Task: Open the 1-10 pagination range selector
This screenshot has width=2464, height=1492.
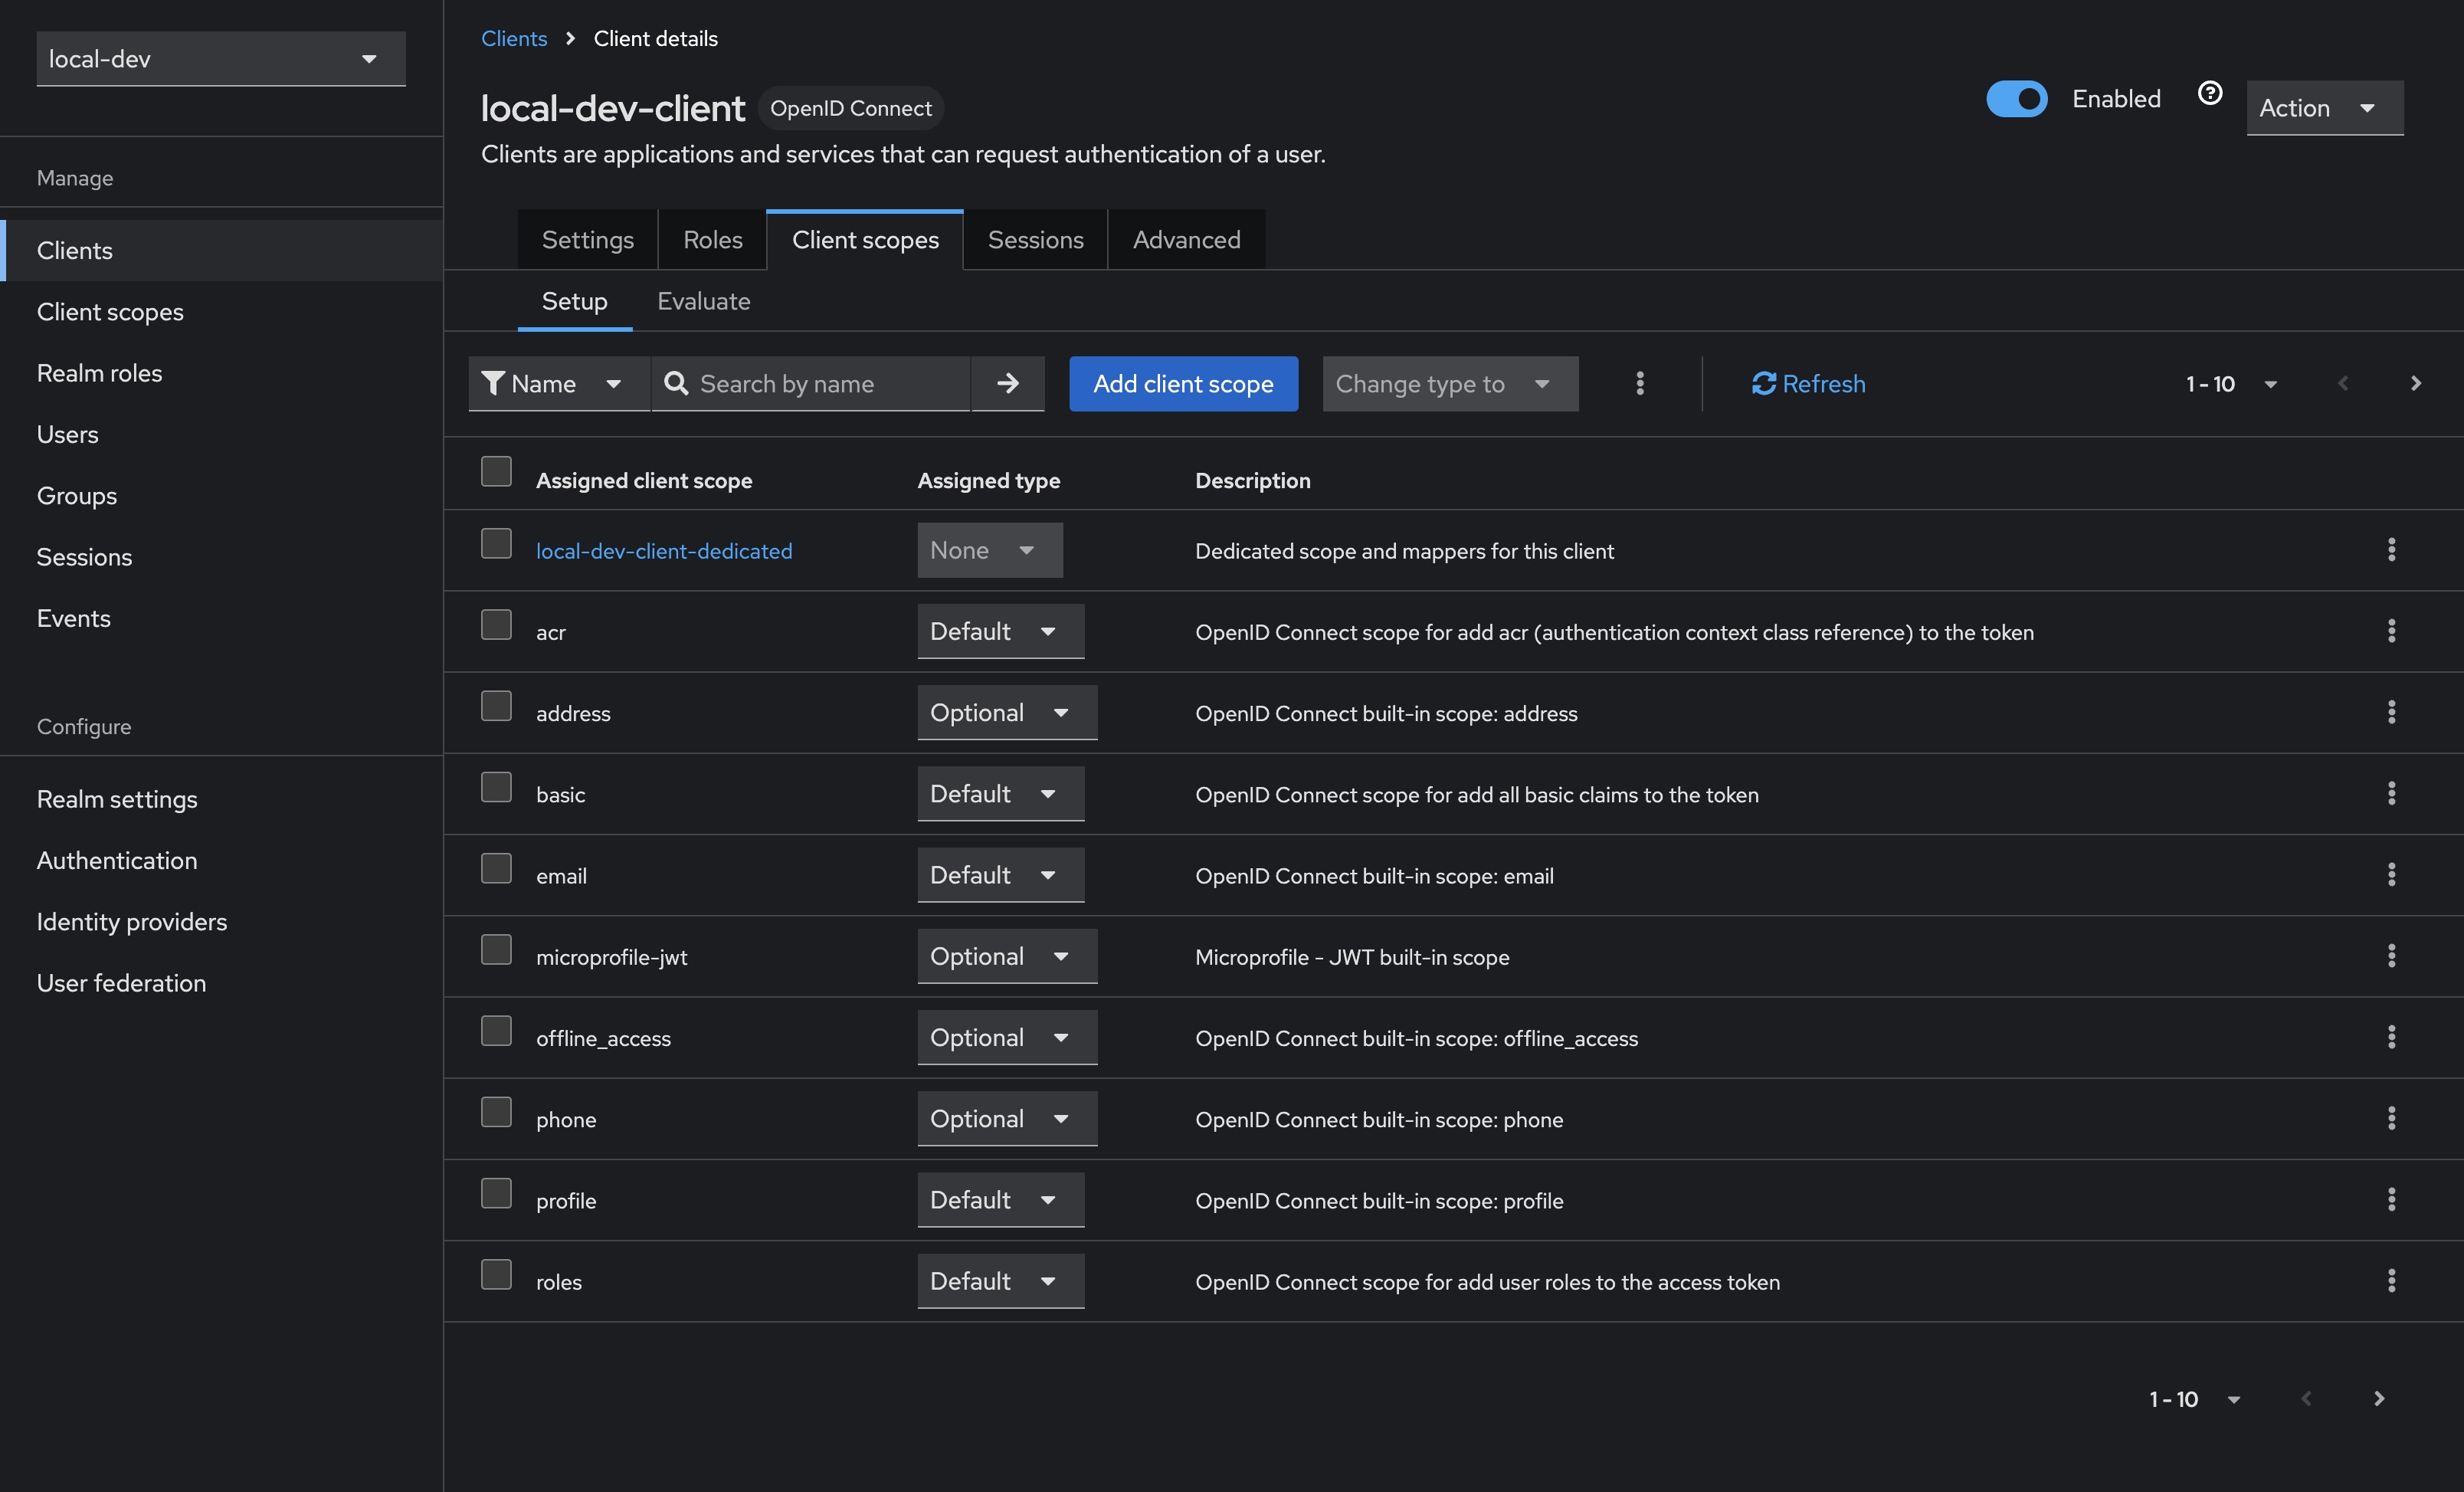Action: (x=2231, y=383)
